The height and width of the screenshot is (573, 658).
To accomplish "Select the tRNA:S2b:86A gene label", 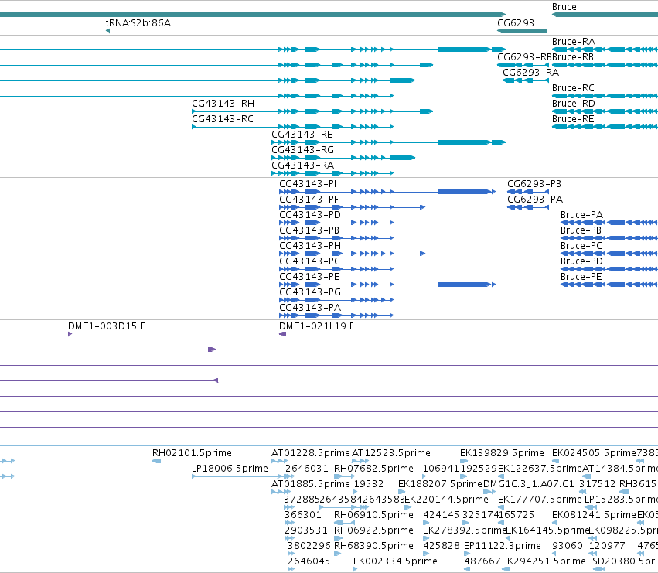I will (138, 22).
